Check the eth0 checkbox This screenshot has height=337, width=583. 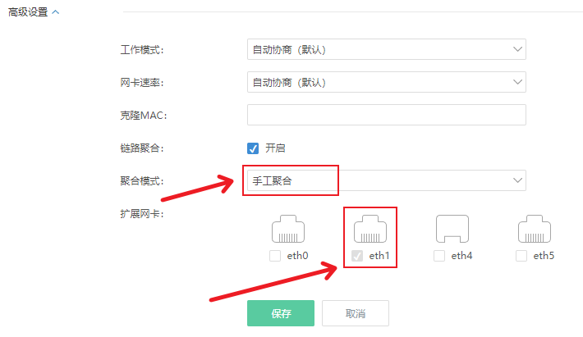point(275,256)
